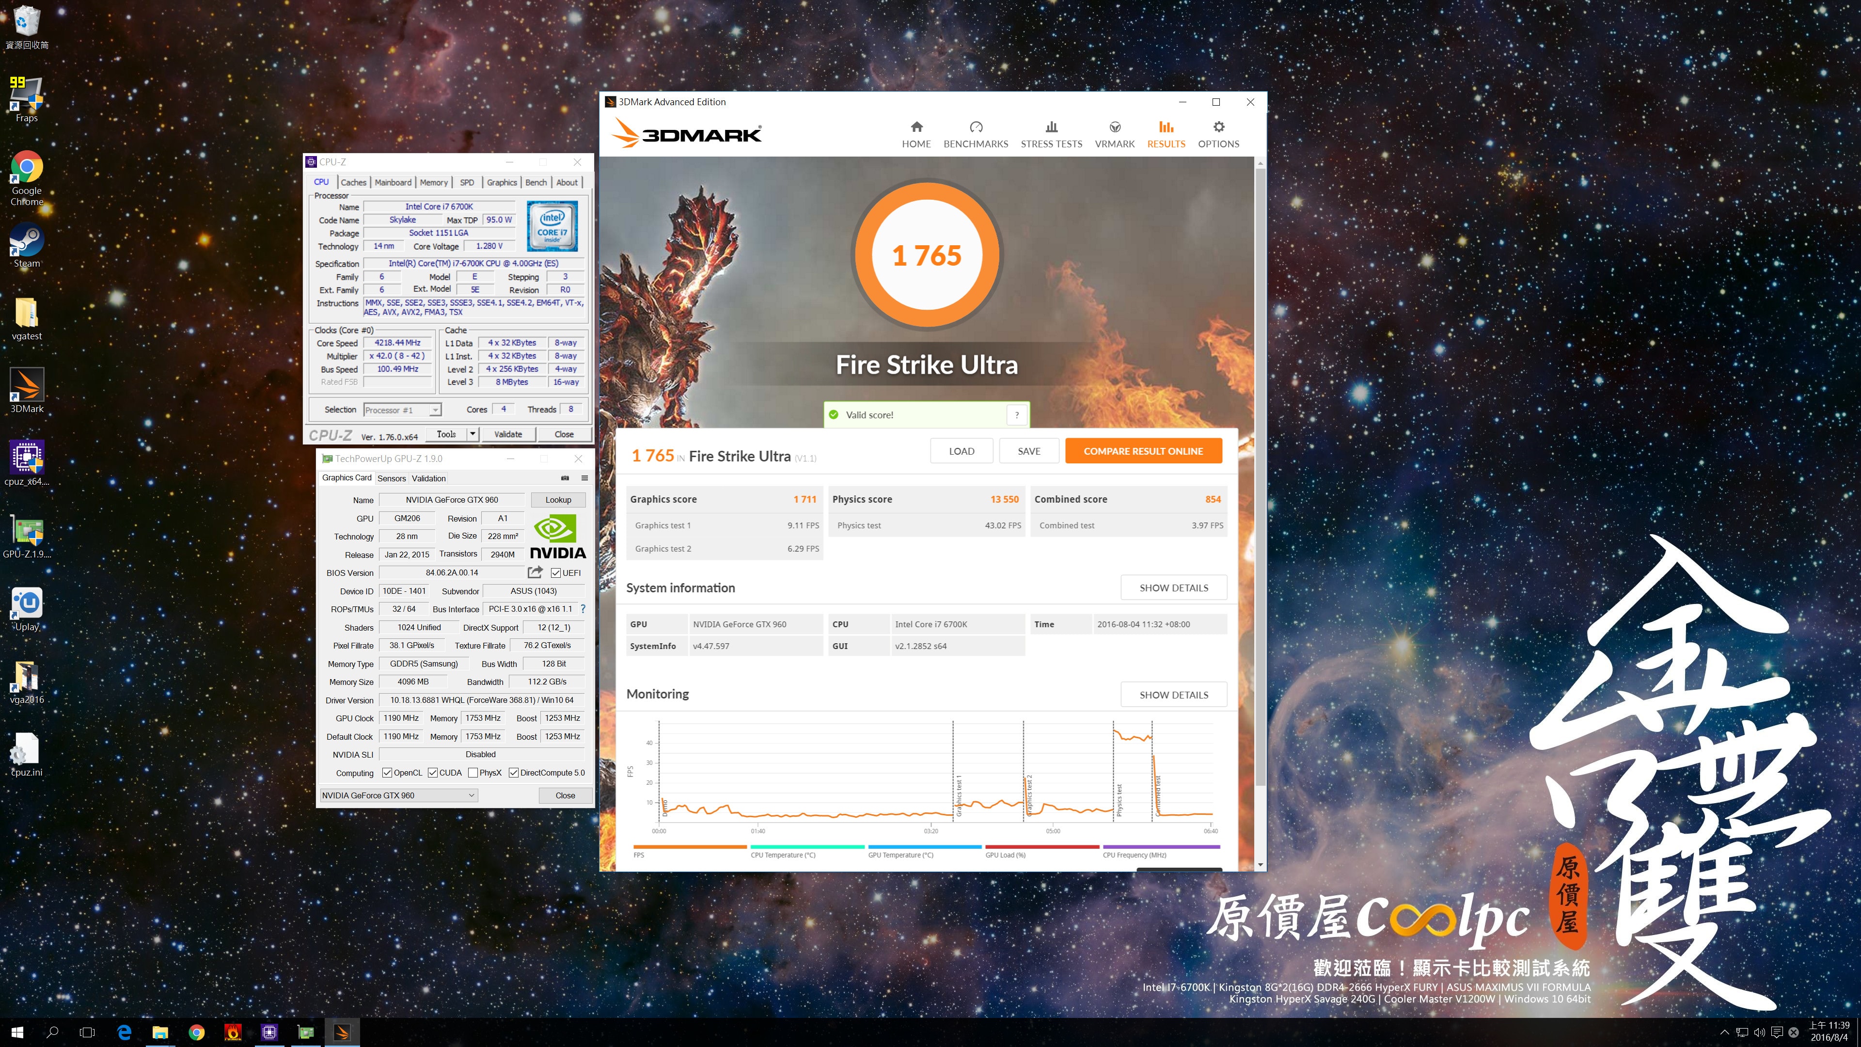Open the Home section in 3DMark
This screenshot has height=1047, width=1861.
point(916,134)
